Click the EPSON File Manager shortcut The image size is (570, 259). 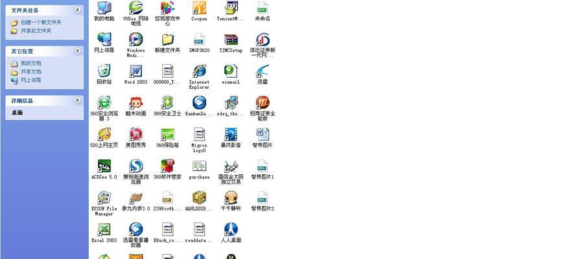[104, 197]
